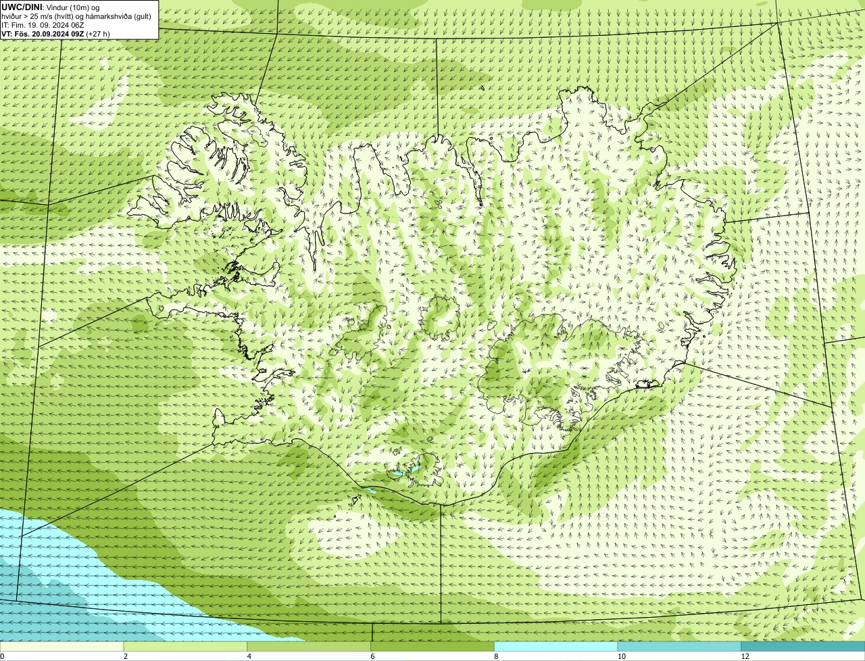Click the legend tick label "12"

[x=745, y=656]
